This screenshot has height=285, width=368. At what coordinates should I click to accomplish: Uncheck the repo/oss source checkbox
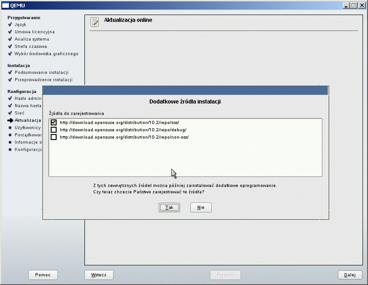coord(54,123)
